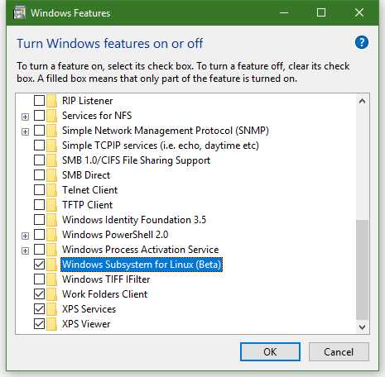385x377 pixels.
Task: Click the folder icon beside Simple TCPIP services
Action: [x=51, y=146]
